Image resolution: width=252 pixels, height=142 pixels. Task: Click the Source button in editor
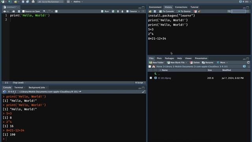coord(132,11)
